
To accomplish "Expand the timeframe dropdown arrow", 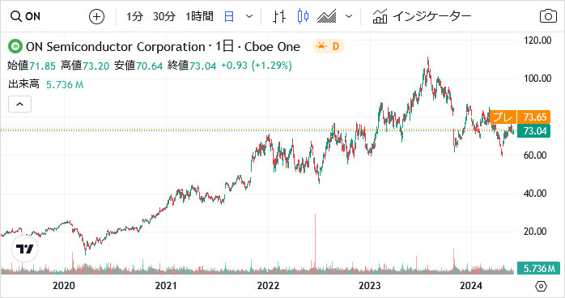I will point(249,16).
